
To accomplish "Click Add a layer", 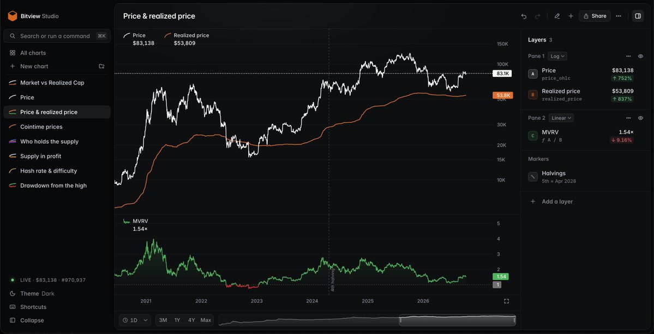I will coord(557,202).
